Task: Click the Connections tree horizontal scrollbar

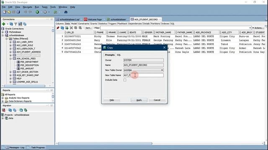Action: pyautogui.click(x=24, y=86)
